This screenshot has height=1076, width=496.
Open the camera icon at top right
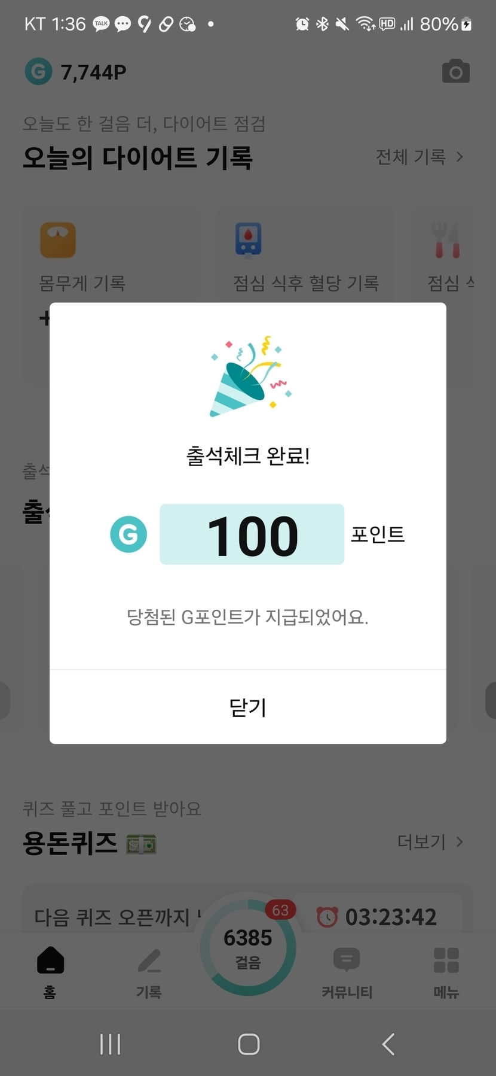click(455, 72)
